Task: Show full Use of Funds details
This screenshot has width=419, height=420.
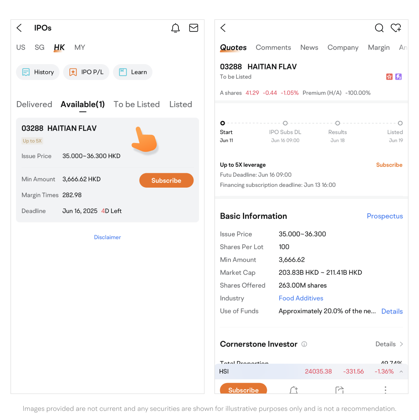Action: (392, 311)
